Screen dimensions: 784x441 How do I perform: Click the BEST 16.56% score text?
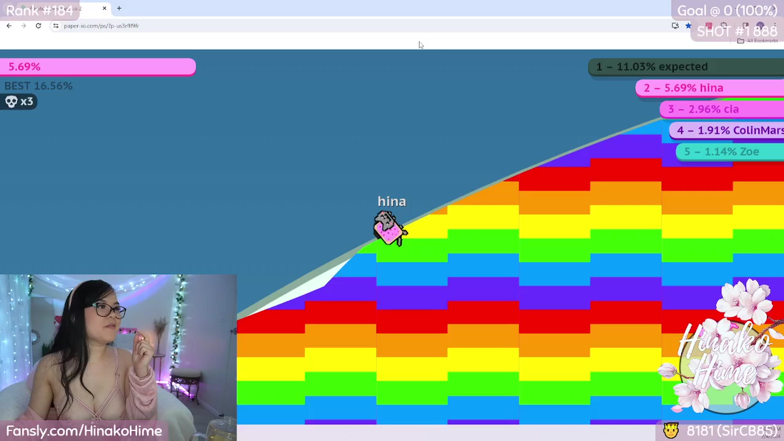(38, 86)
